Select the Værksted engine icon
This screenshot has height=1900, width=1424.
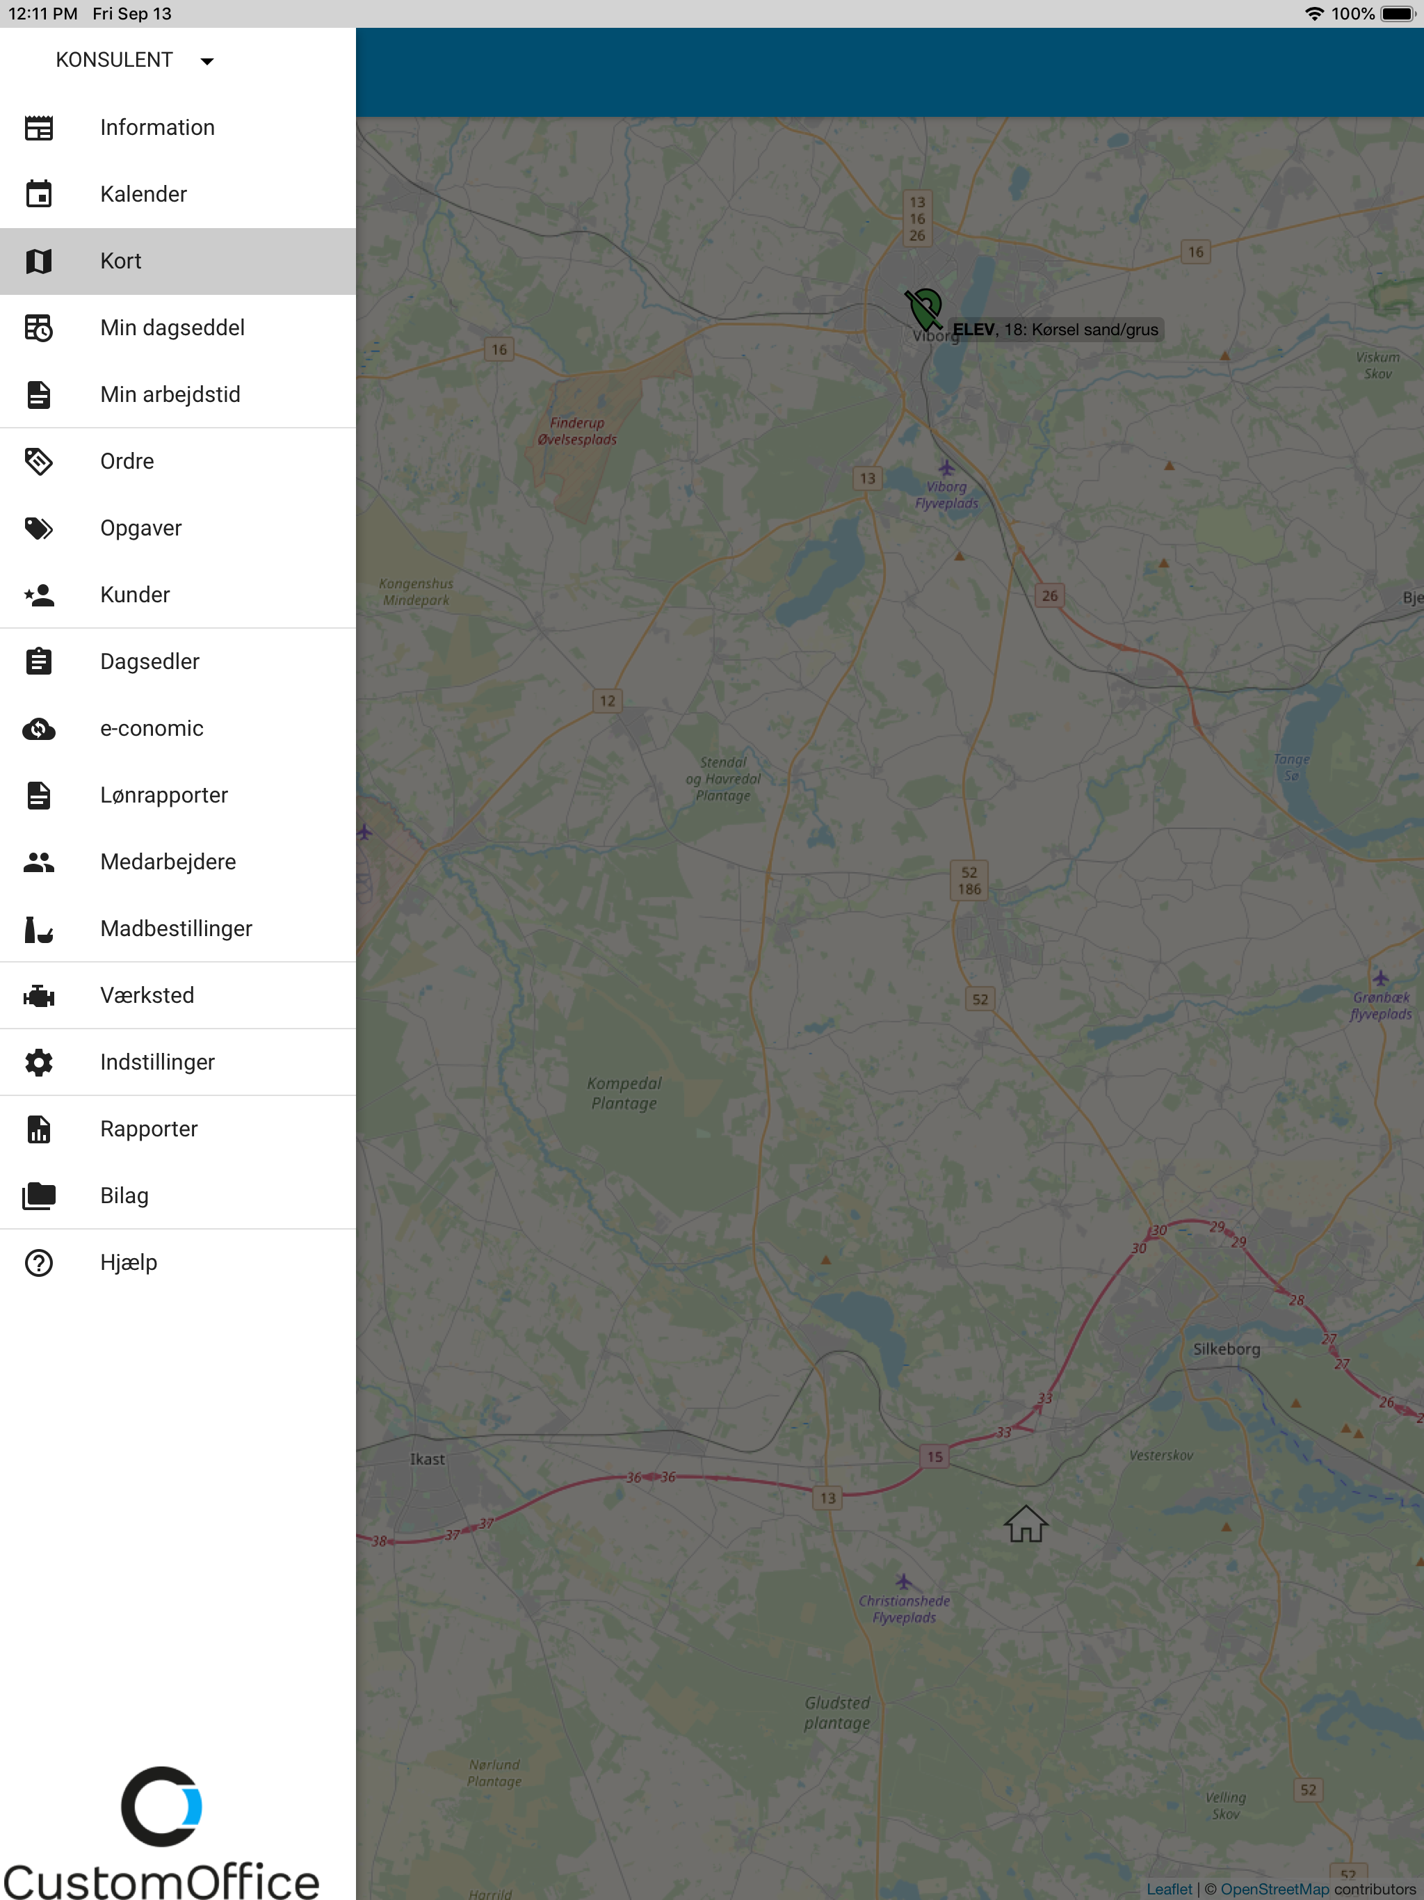pos(39,995)
